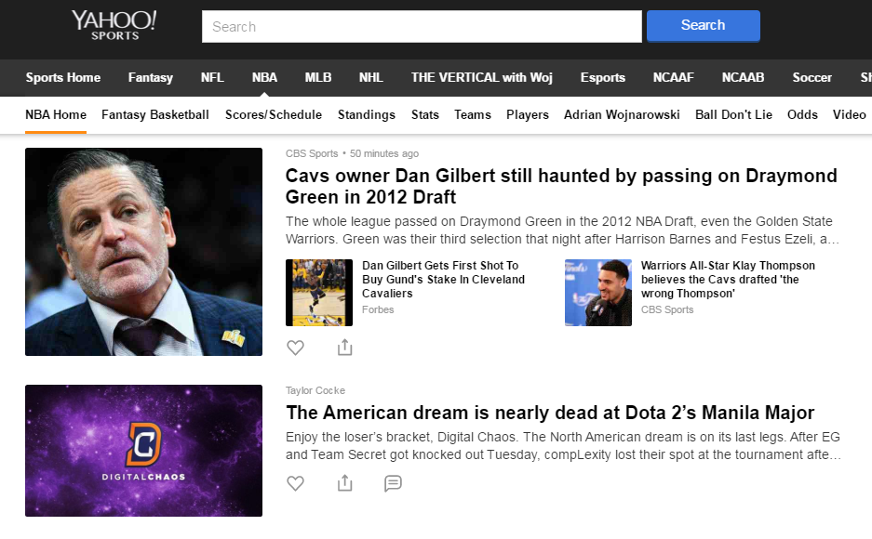The height and width of the screenshot is (539, 872).
Task: Open the NFL section in top navigation
Action: click(x=212, y=77)
